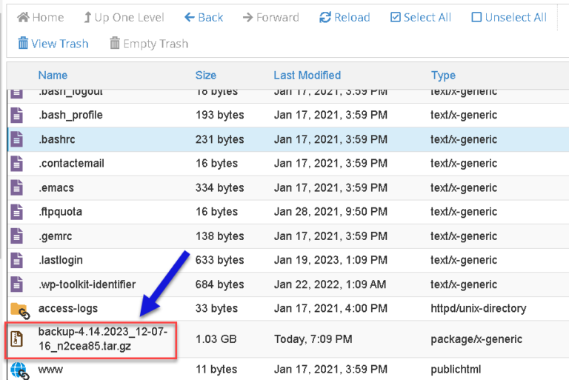
Task: Click the Up One Level arrow icon
Action: pyautogui.click(x=87, y=17)
